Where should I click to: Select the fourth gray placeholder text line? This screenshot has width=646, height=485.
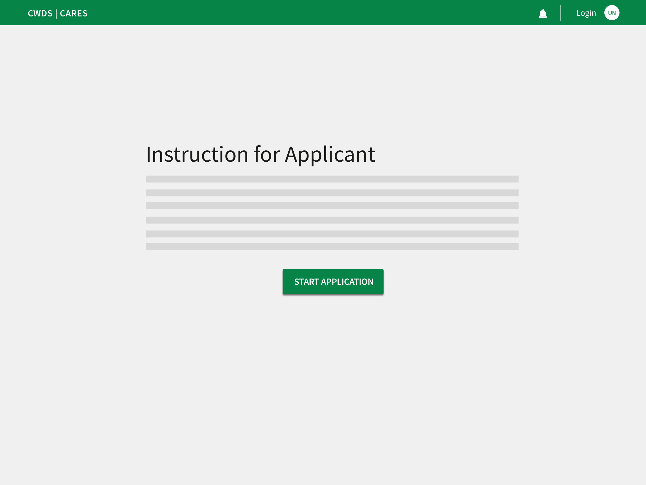pos(332,220)
